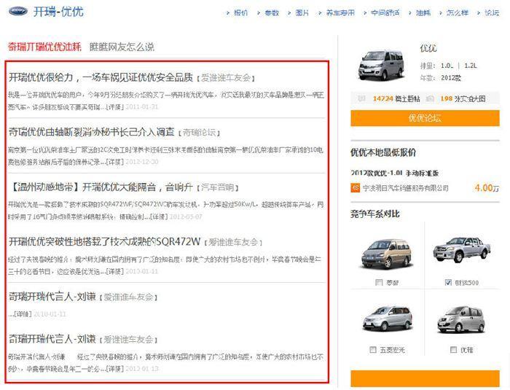
Task: Select the 养车费用 nav item
Action: (x=340, y=12)
